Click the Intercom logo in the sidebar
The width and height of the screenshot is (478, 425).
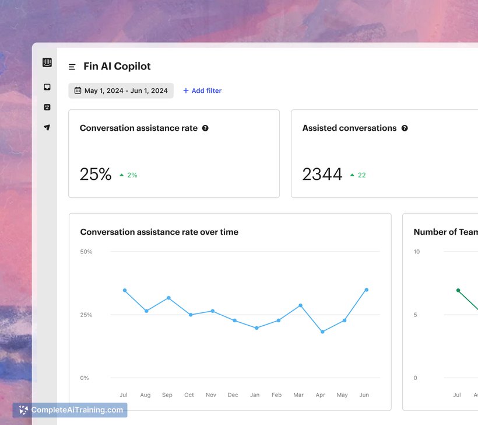[47, 62]
